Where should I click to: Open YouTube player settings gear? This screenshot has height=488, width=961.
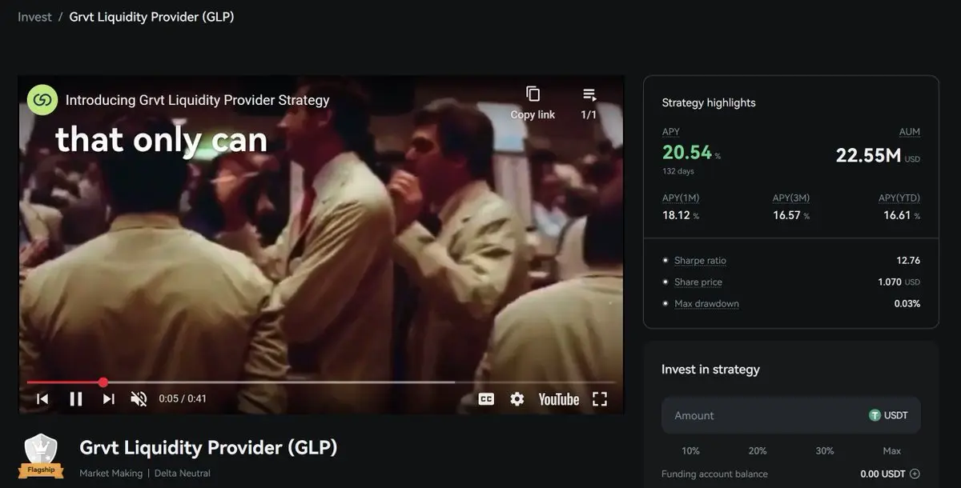tap(517, 398)
